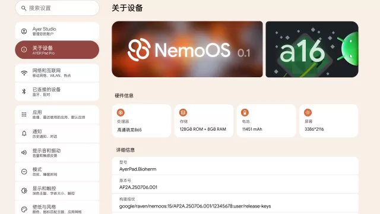Click the search magnifier icon

point(24,8)
